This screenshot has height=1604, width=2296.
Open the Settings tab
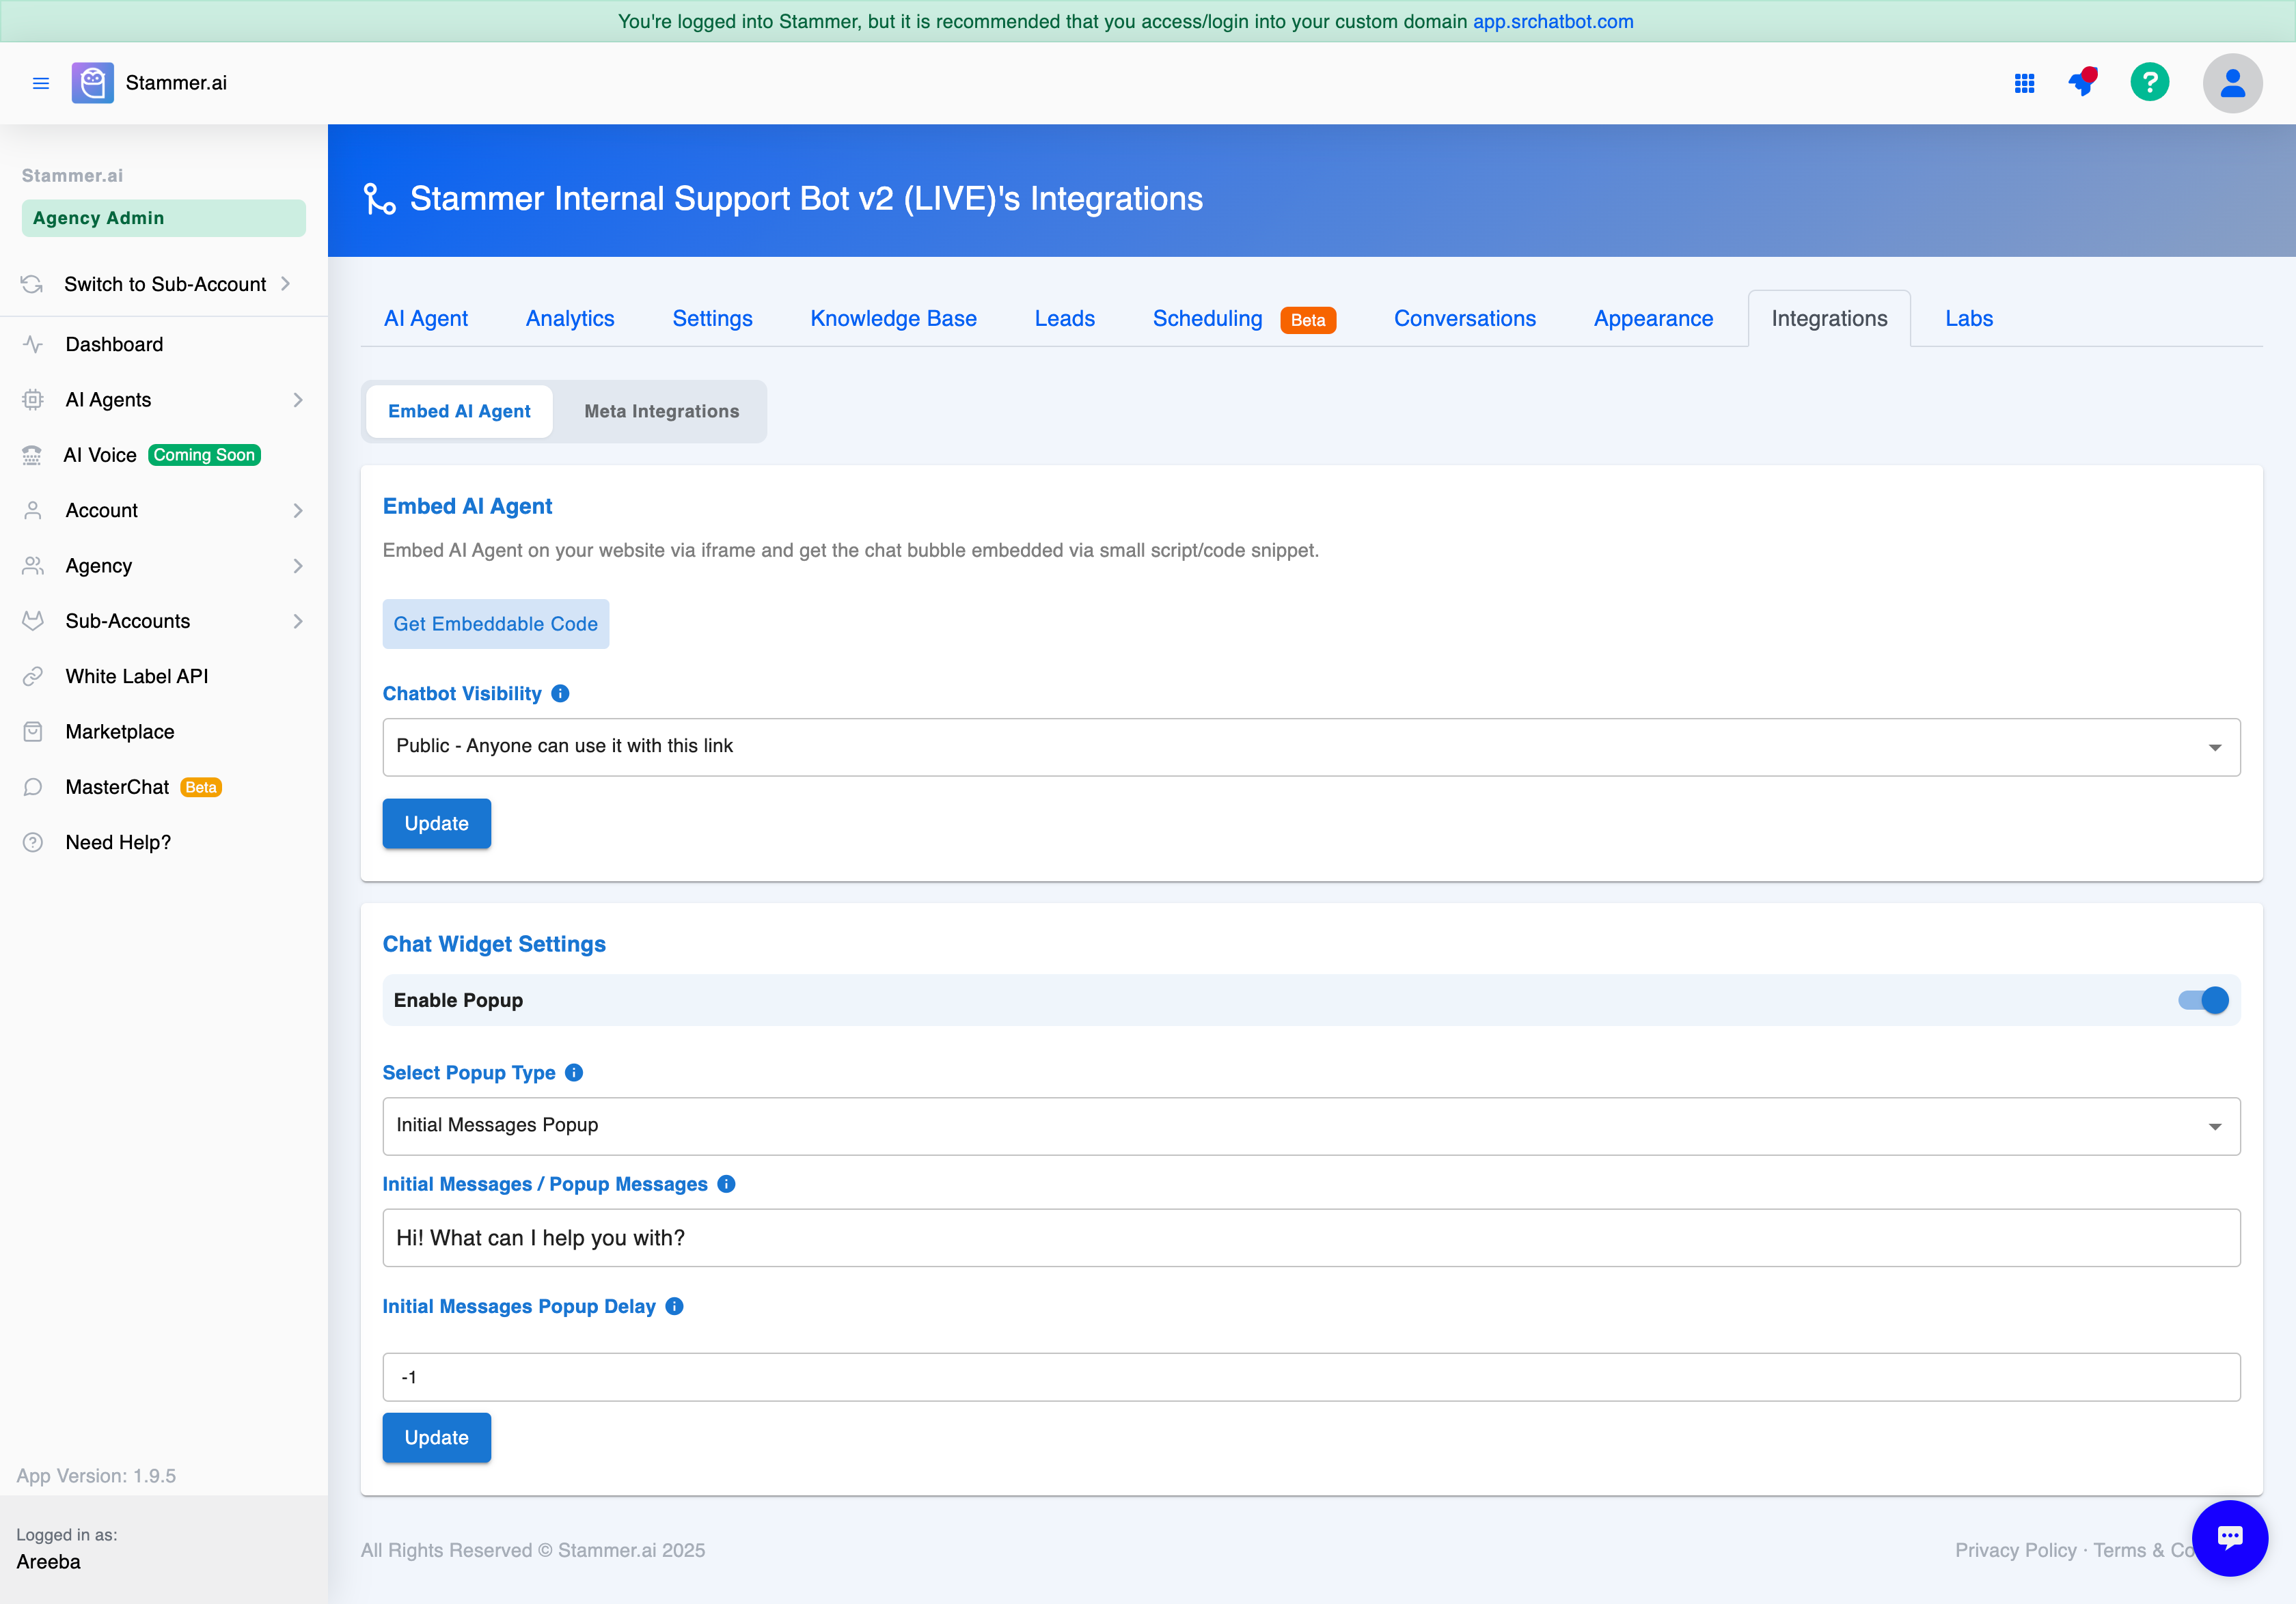pos(712,319)
